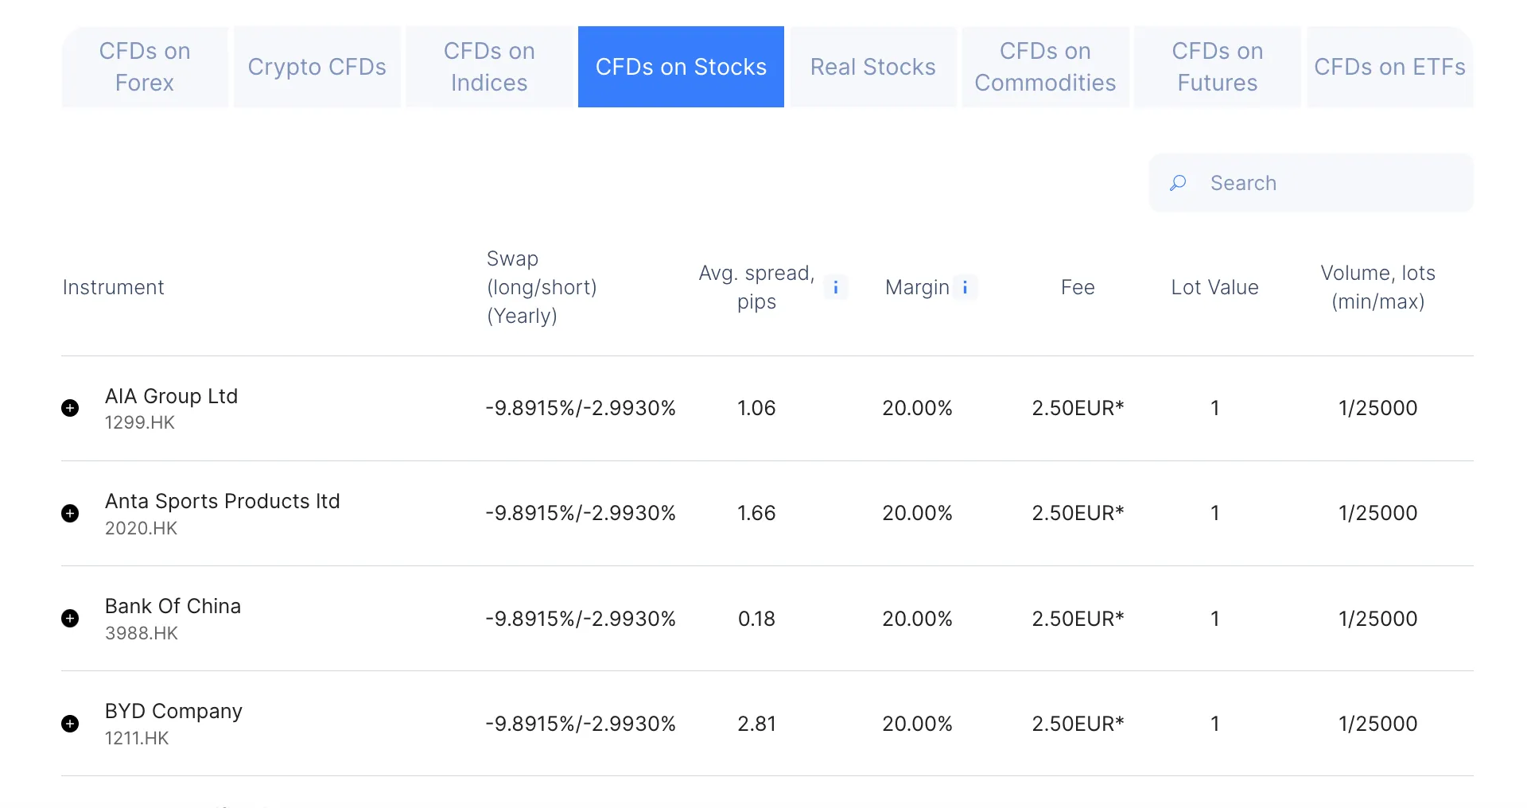Click the 20.00% margin for BYD Company
This screenshot has height=808, width=1527.
(917, 724)
